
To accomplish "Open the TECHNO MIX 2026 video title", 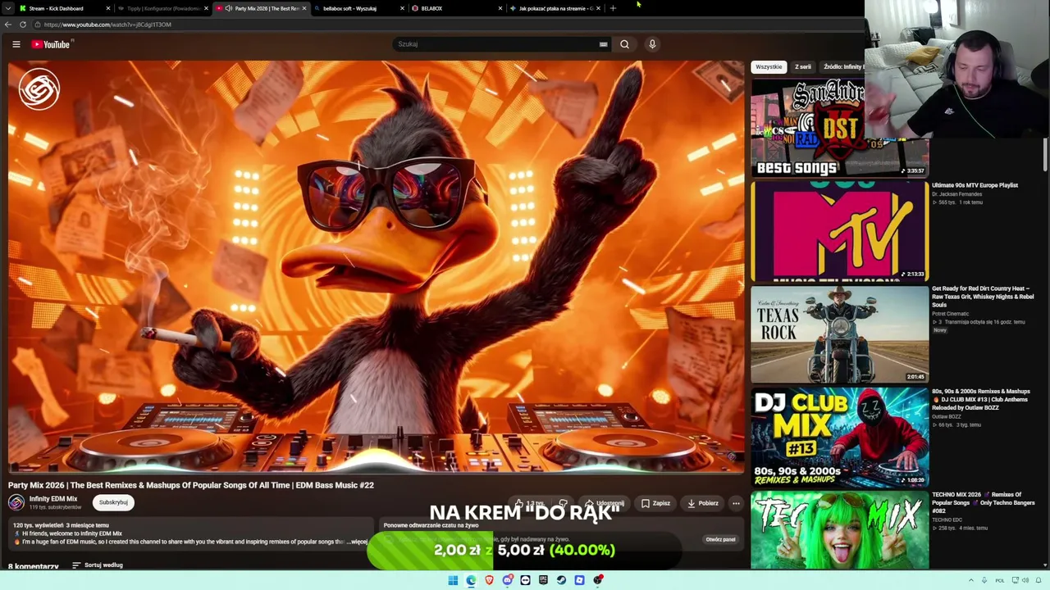I will pyautogui.click(x=983, y=503).
